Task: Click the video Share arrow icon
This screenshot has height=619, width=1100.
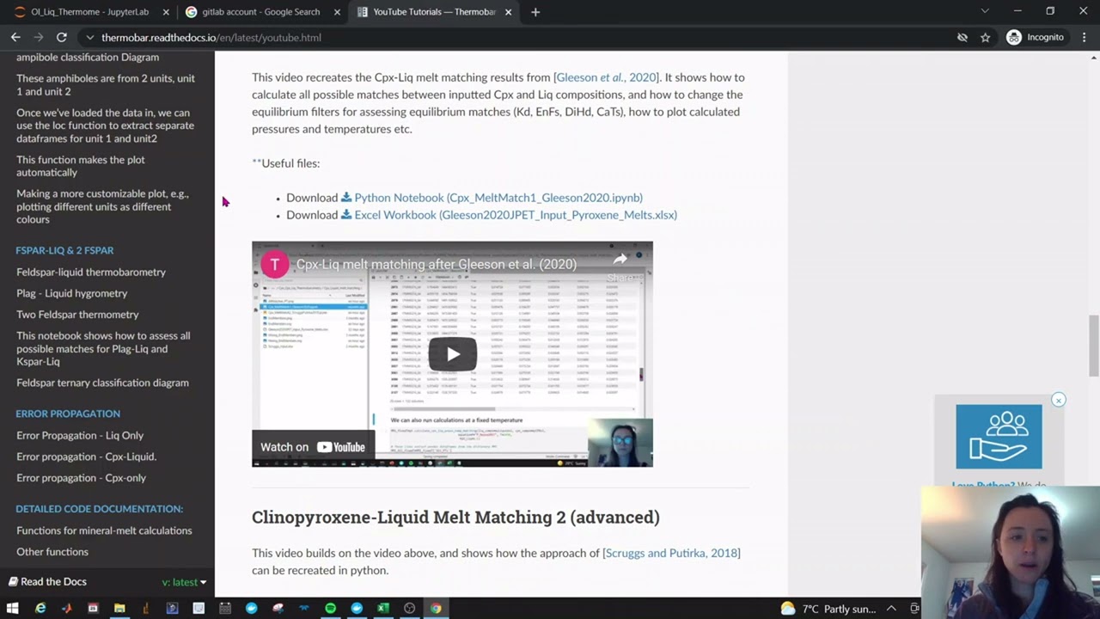Action: point(620,260)
